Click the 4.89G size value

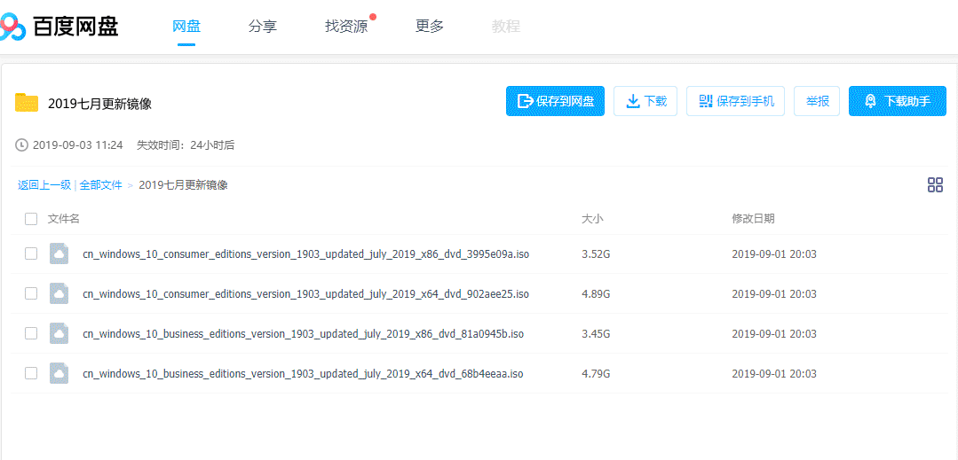596,294
